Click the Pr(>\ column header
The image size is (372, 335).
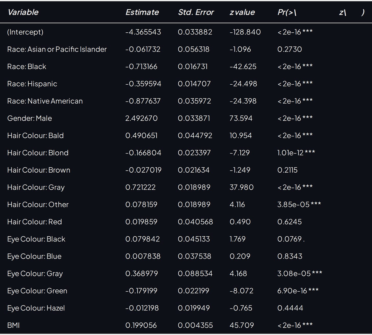point(287,12)
